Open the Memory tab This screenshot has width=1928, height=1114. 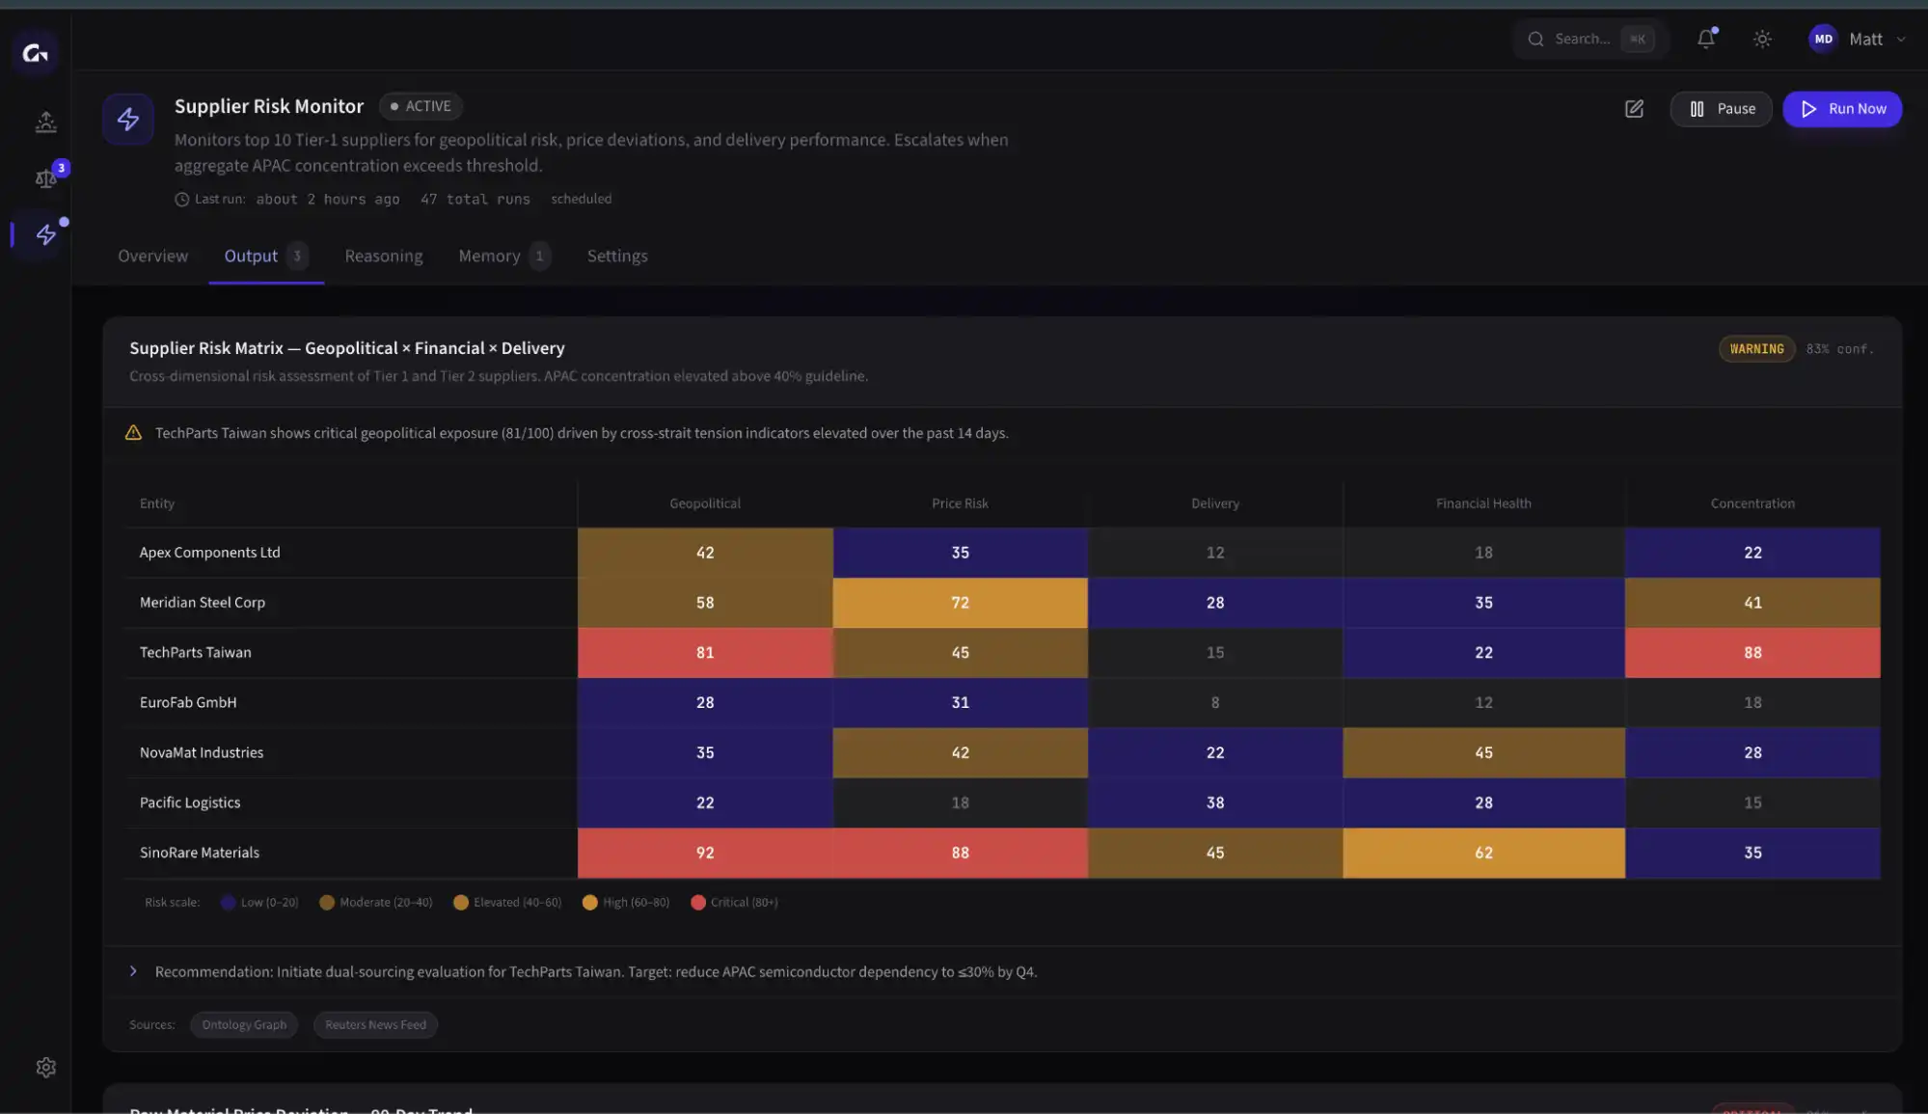[x=489, y=256]
